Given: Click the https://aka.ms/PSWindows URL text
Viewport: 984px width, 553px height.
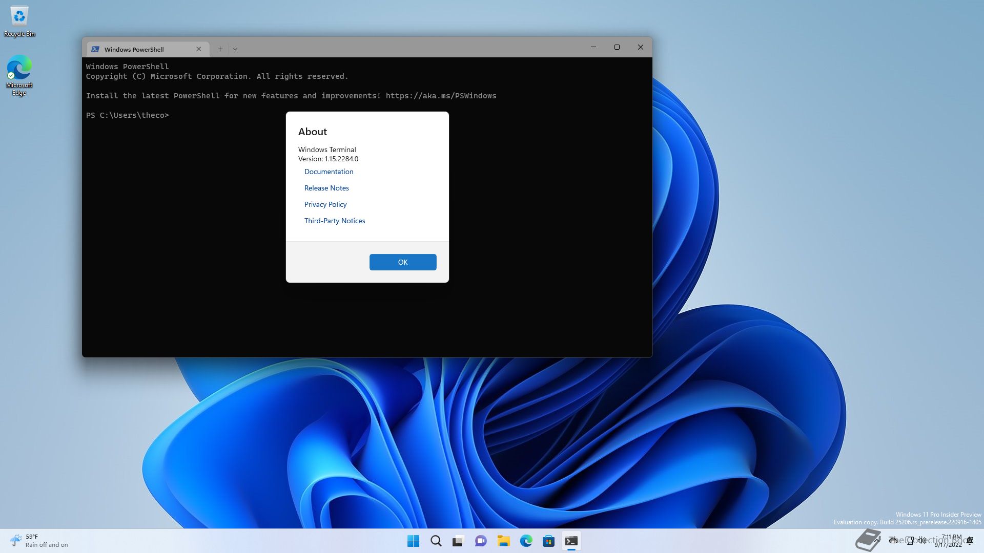Looking at the screenshot, I should coord(441,96).
